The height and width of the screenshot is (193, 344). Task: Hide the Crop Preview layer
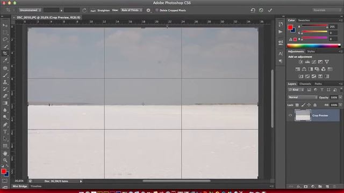point(290,115)
